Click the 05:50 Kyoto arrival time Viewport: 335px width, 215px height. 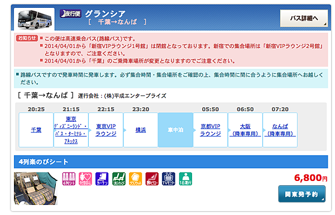pyautogui.click(x=210, y=109)
